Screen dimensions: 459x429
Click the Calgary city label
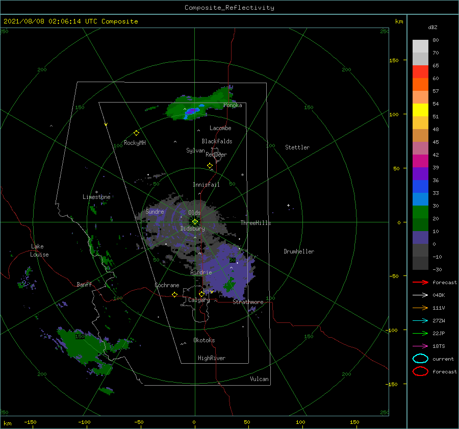click(x=199, y=300)
